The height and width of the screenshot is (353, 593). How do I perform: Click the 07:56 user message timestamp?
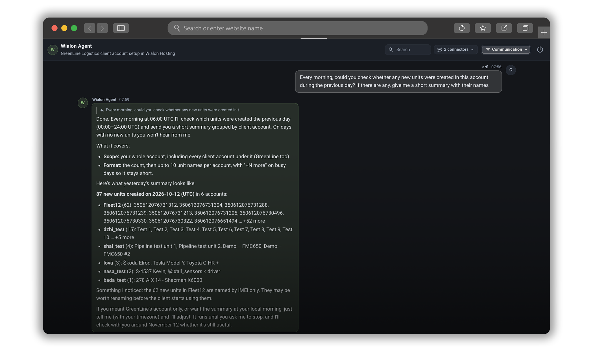[x=496, y=67]
